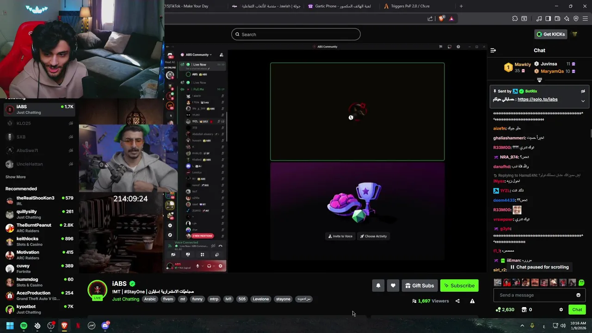This screenshot has height=333, width=592.
Task: Open cuvey Fortnite channel
Action: click(x=39, y=269)
